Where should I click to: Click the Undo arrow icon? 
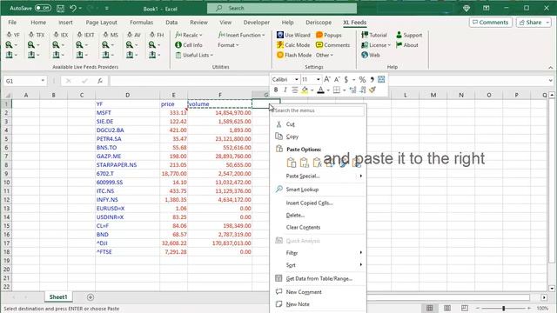click(73, 8)
